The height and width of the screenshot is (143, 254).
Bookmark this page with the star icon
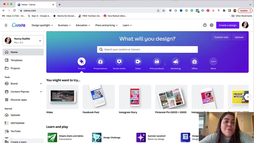point(164,10)
